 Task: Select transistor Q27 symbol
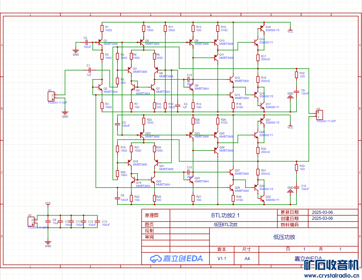[x=231, y=172]
